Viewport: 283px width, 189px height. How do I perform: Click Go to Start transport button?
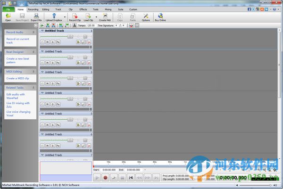tap(131, 178)
